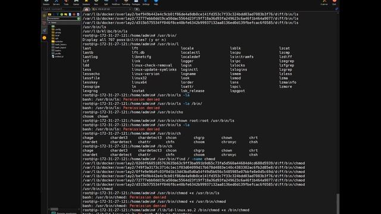Open the Sessions star sidebar tab
This screenshot has height=214, width=381.
[x=44, y=16]
